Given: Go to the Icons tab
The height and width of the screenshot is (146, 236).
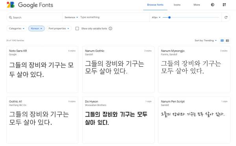Looking at the screenshot, I should pos(177,5).
